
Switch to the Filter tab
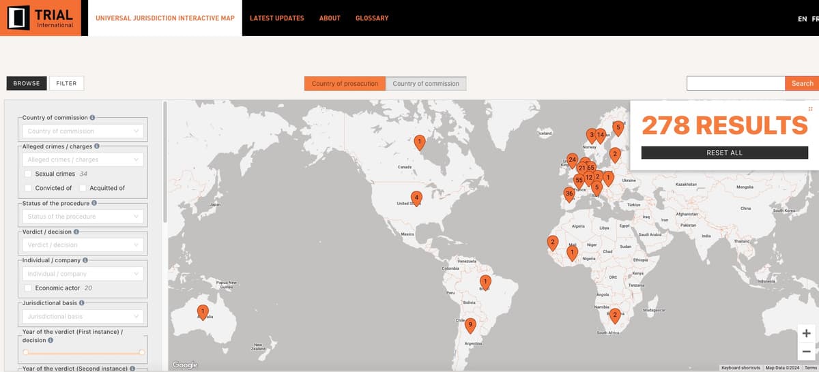tap(66, 83)
